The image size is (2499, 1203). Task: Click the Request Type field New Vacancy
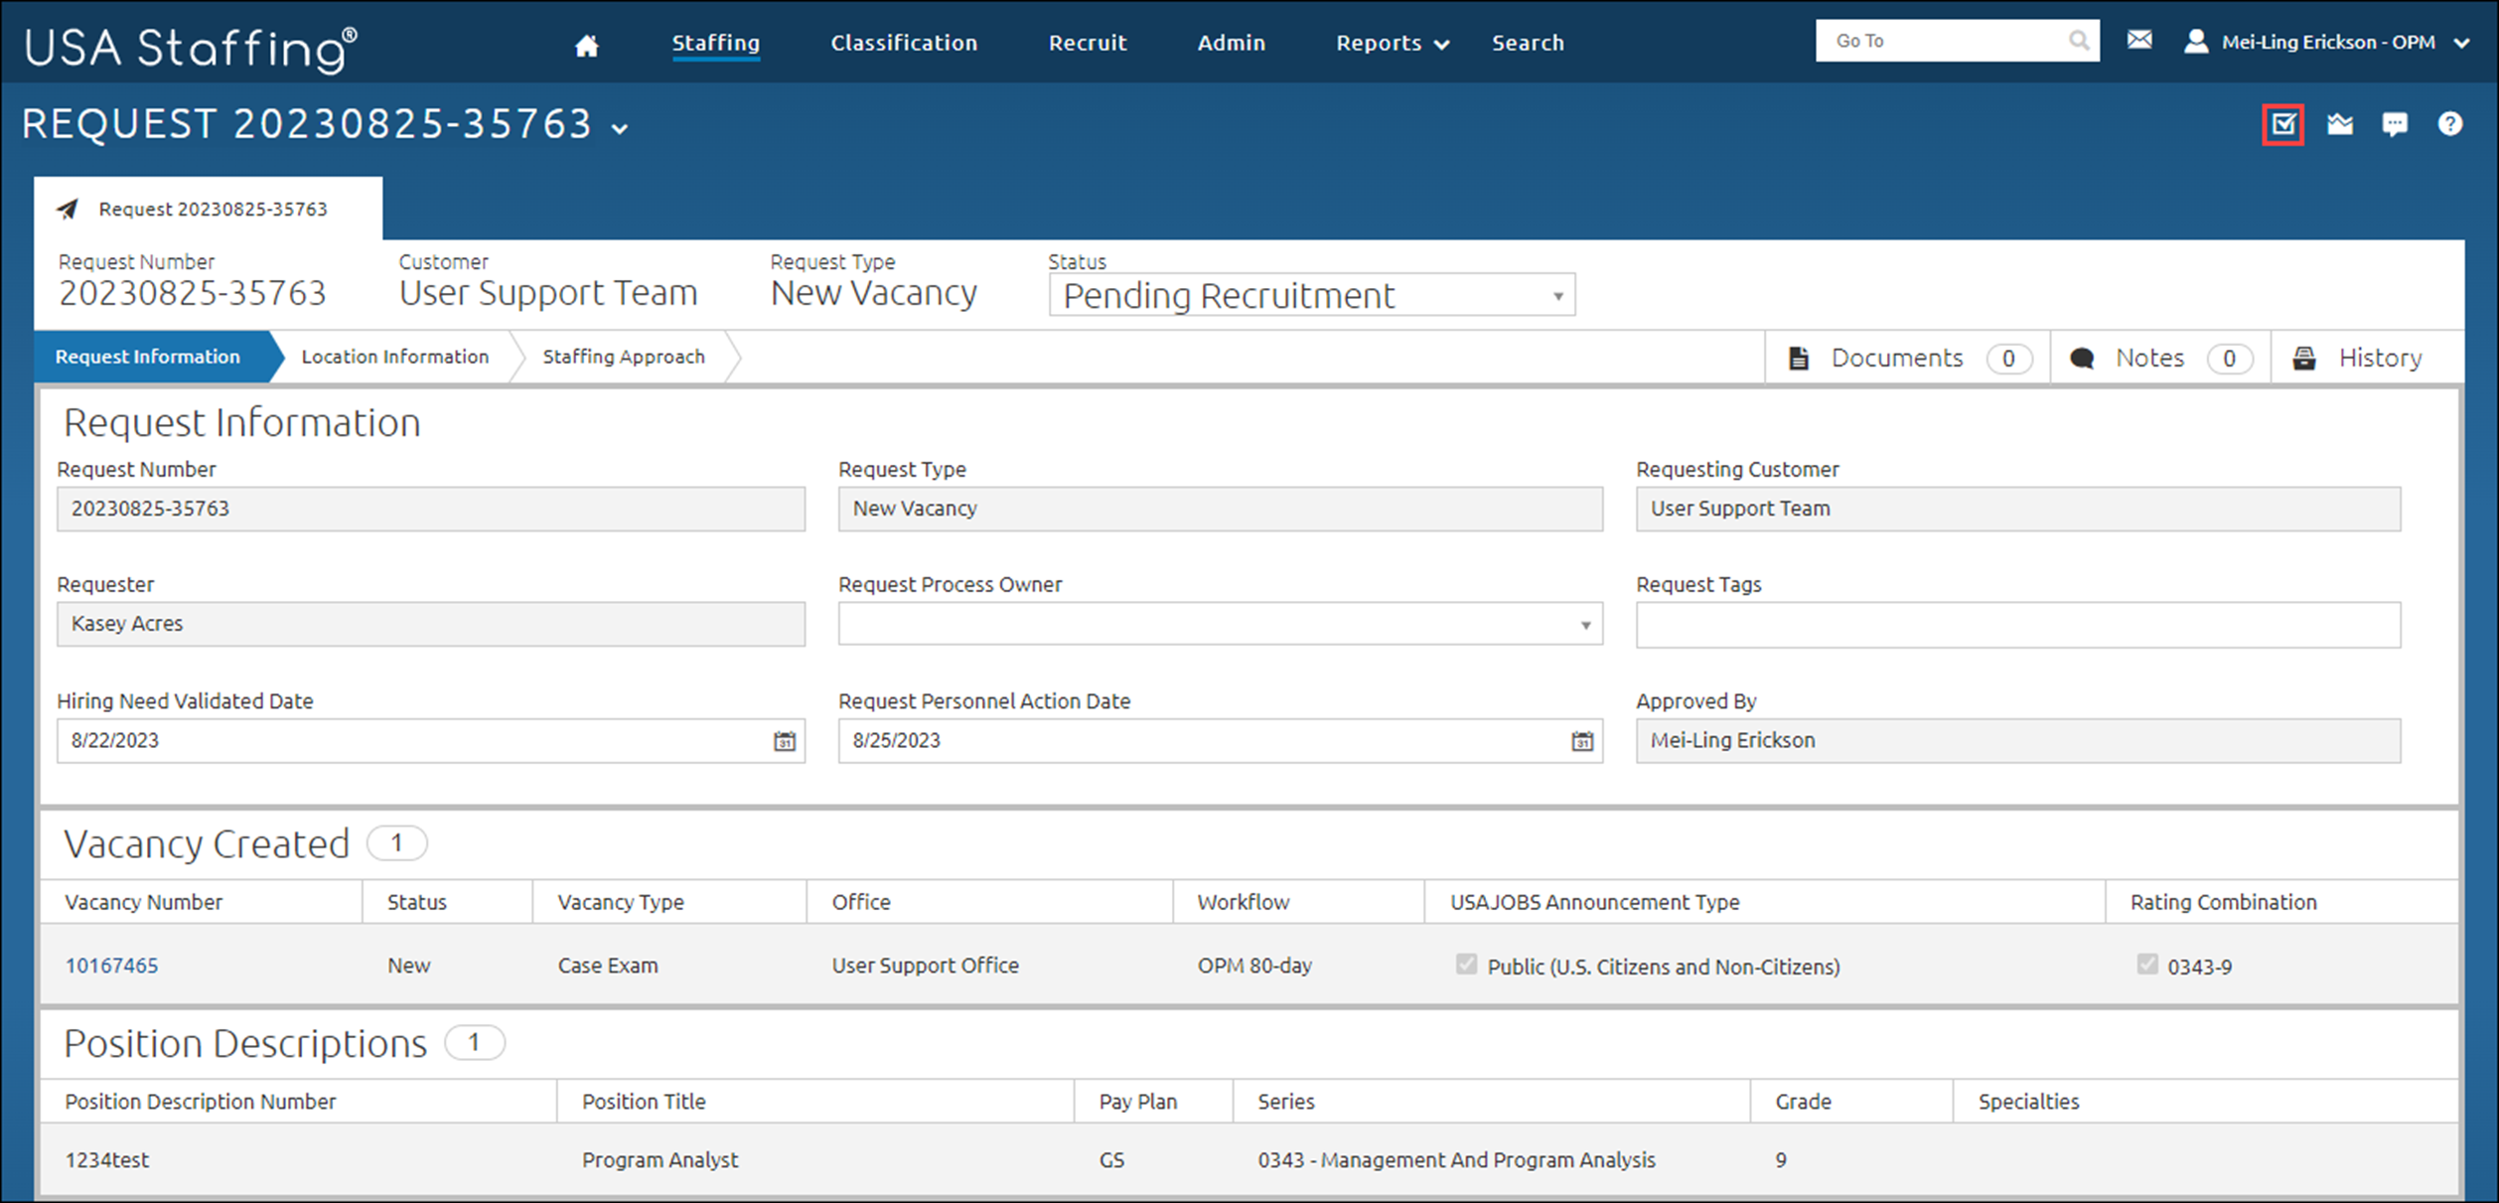(x=1221, y=509)
